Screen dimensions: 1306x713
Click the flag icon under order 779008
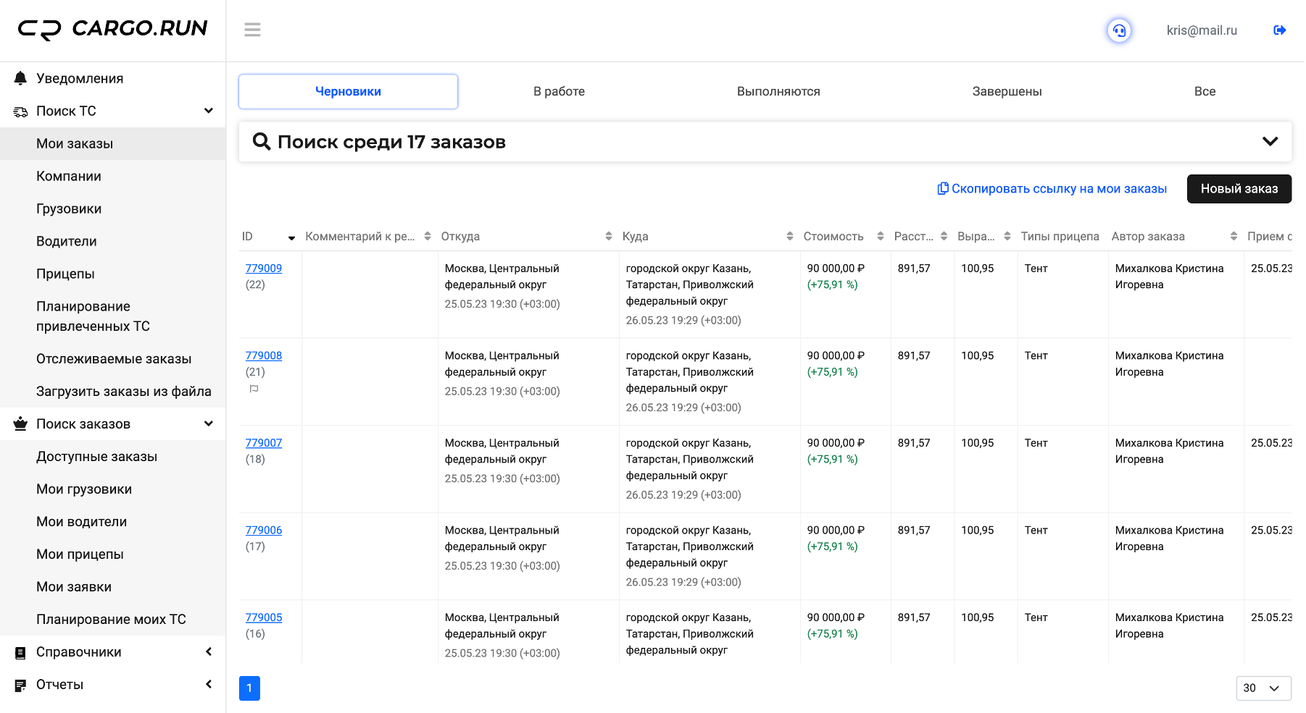(x=254, y=389)
